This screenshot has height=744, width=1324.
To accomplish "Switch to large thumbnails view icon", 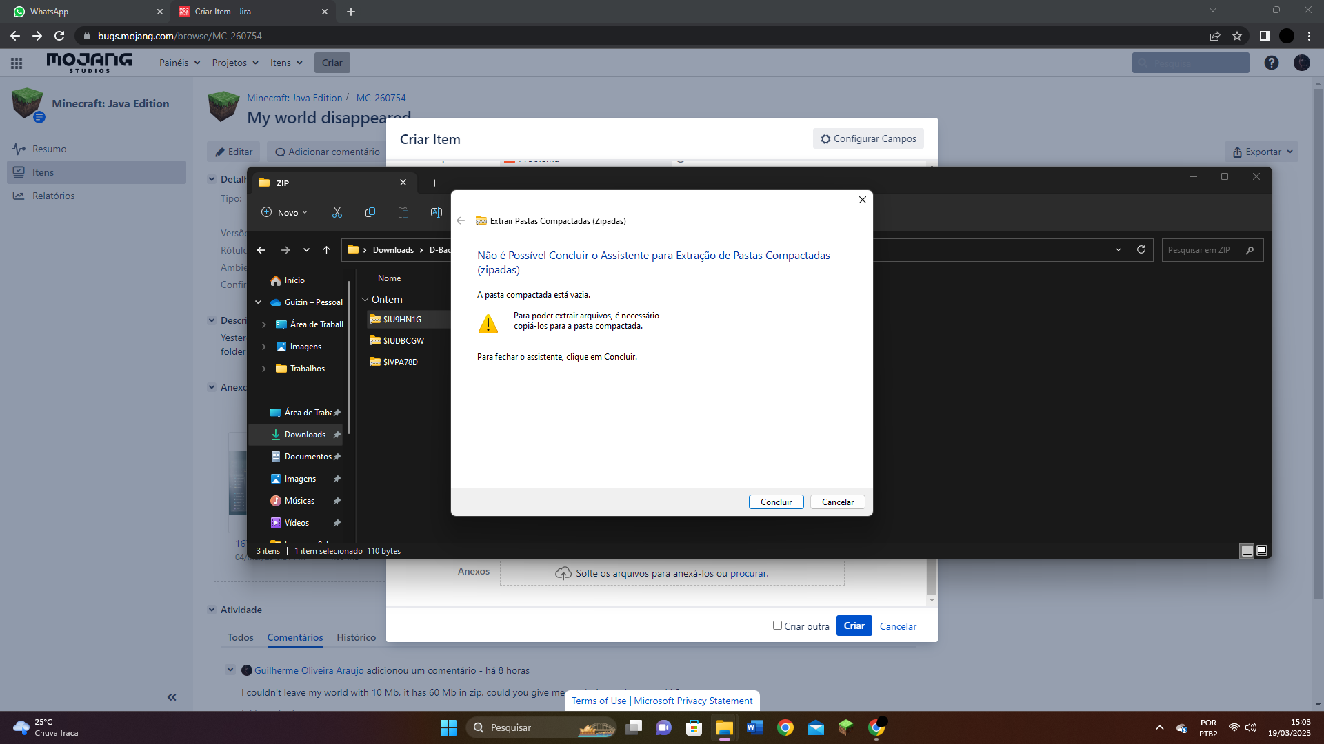I will point(1262,550).
